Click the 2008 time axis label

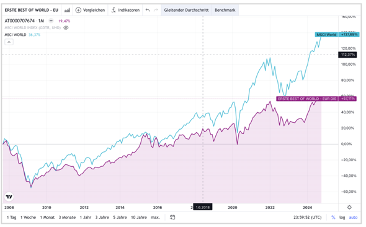tap(9, 207)
